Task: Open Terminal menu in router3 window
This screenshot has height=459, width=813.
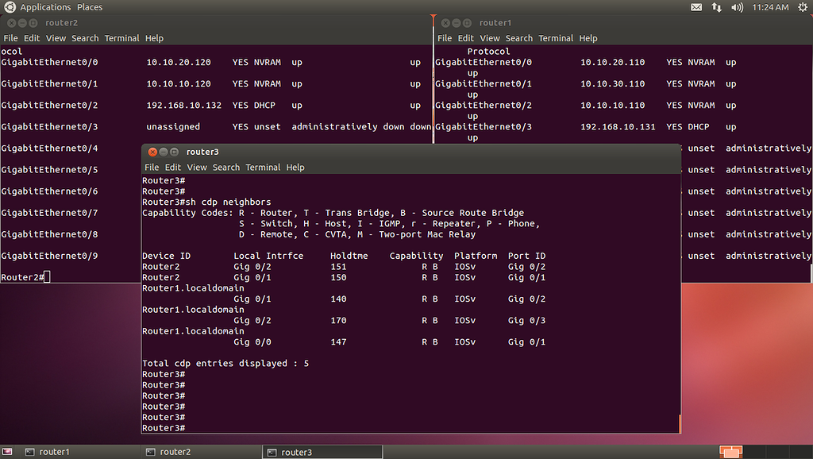Action: (263, 168)
